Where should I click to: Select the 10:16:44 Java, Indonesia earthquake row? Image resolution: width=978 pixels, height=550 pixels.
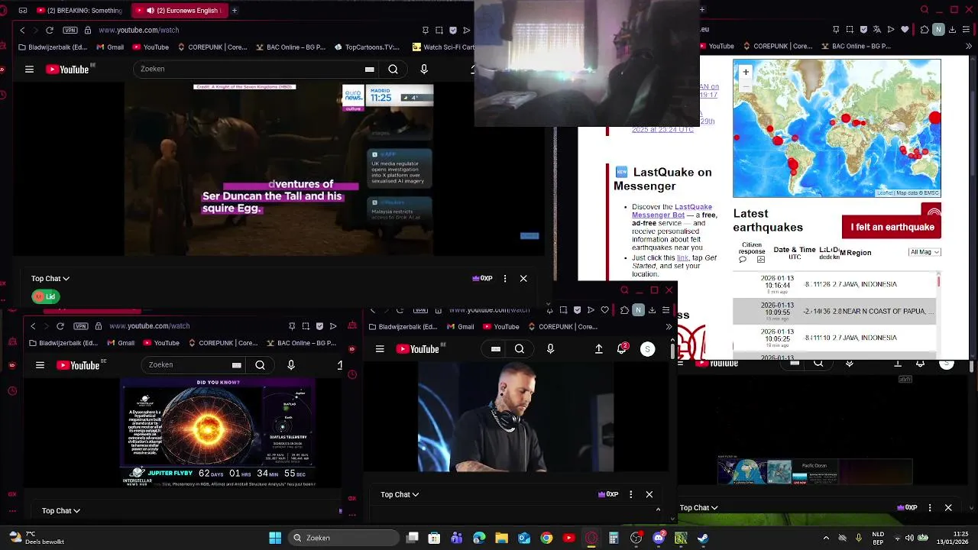pos(834,284)
